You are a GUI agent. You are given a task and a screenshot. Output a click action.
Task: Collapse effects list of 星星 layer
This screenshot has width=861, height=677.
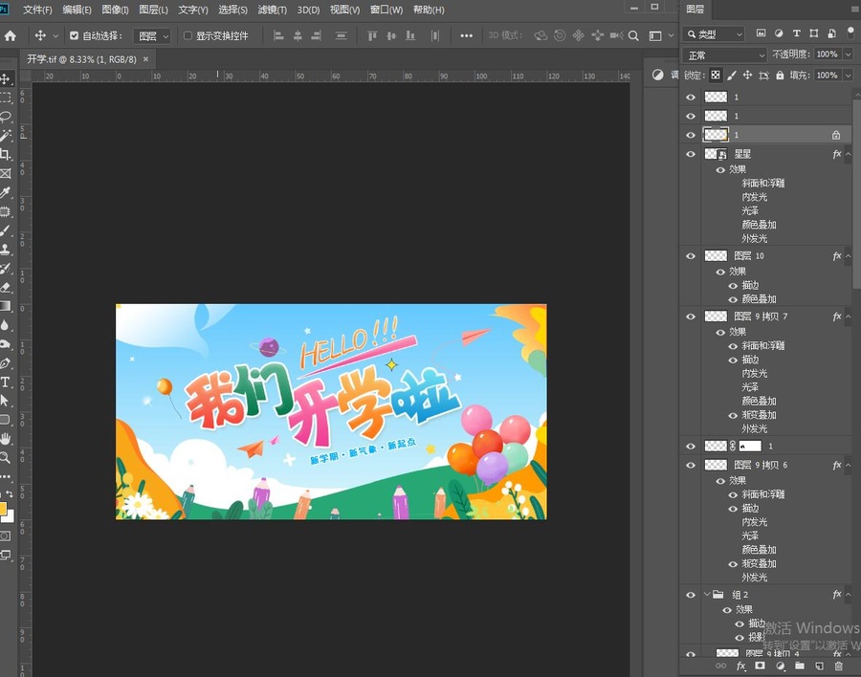pyautogui.click(x=849, y=154)
